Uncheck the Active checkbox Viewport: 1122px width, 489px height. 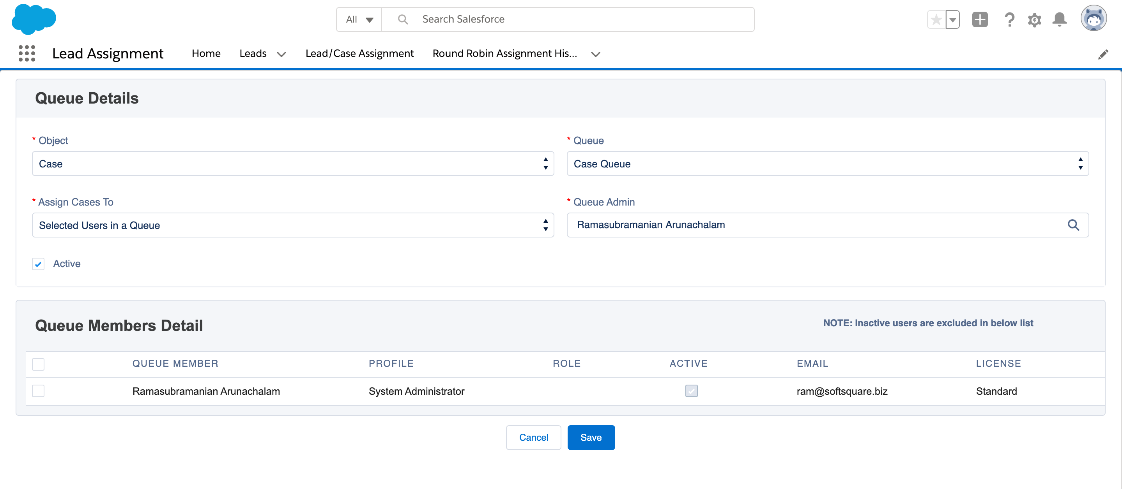click(38, 264)
